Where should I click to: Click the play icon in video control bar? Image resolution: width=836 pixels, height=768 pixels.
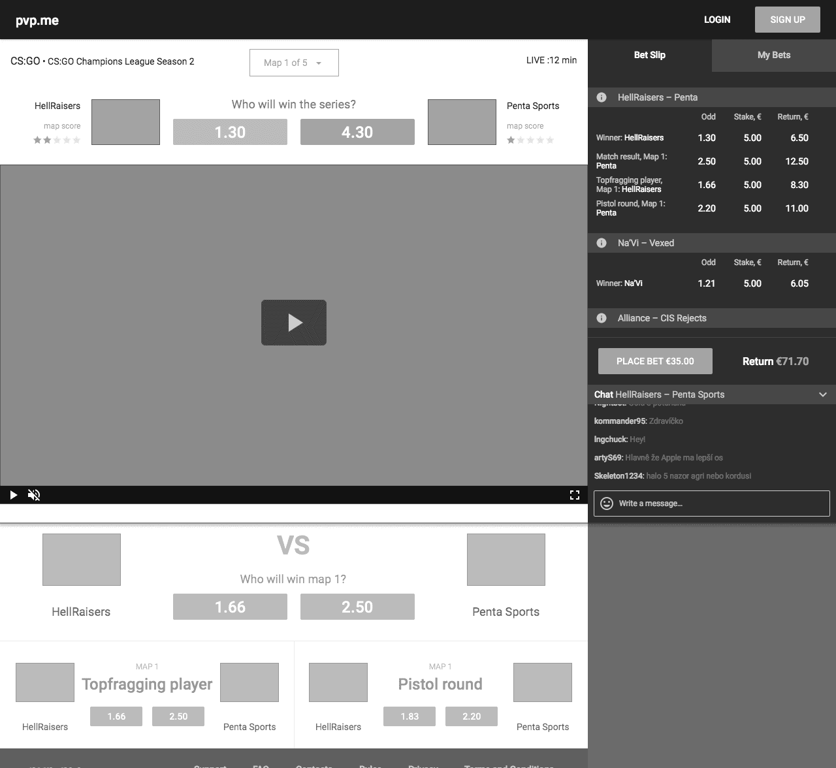[x=13, y=495]
